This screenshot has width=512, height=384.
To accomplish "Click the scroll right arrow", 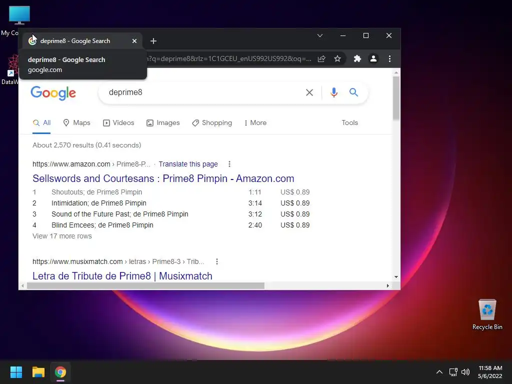I will click(x=387, y=285).
